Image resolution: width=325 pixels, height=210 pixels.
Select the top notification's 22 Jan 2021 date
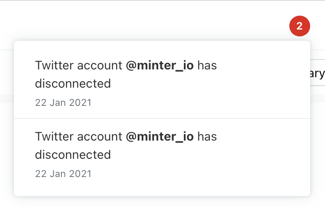pos(63,103)
